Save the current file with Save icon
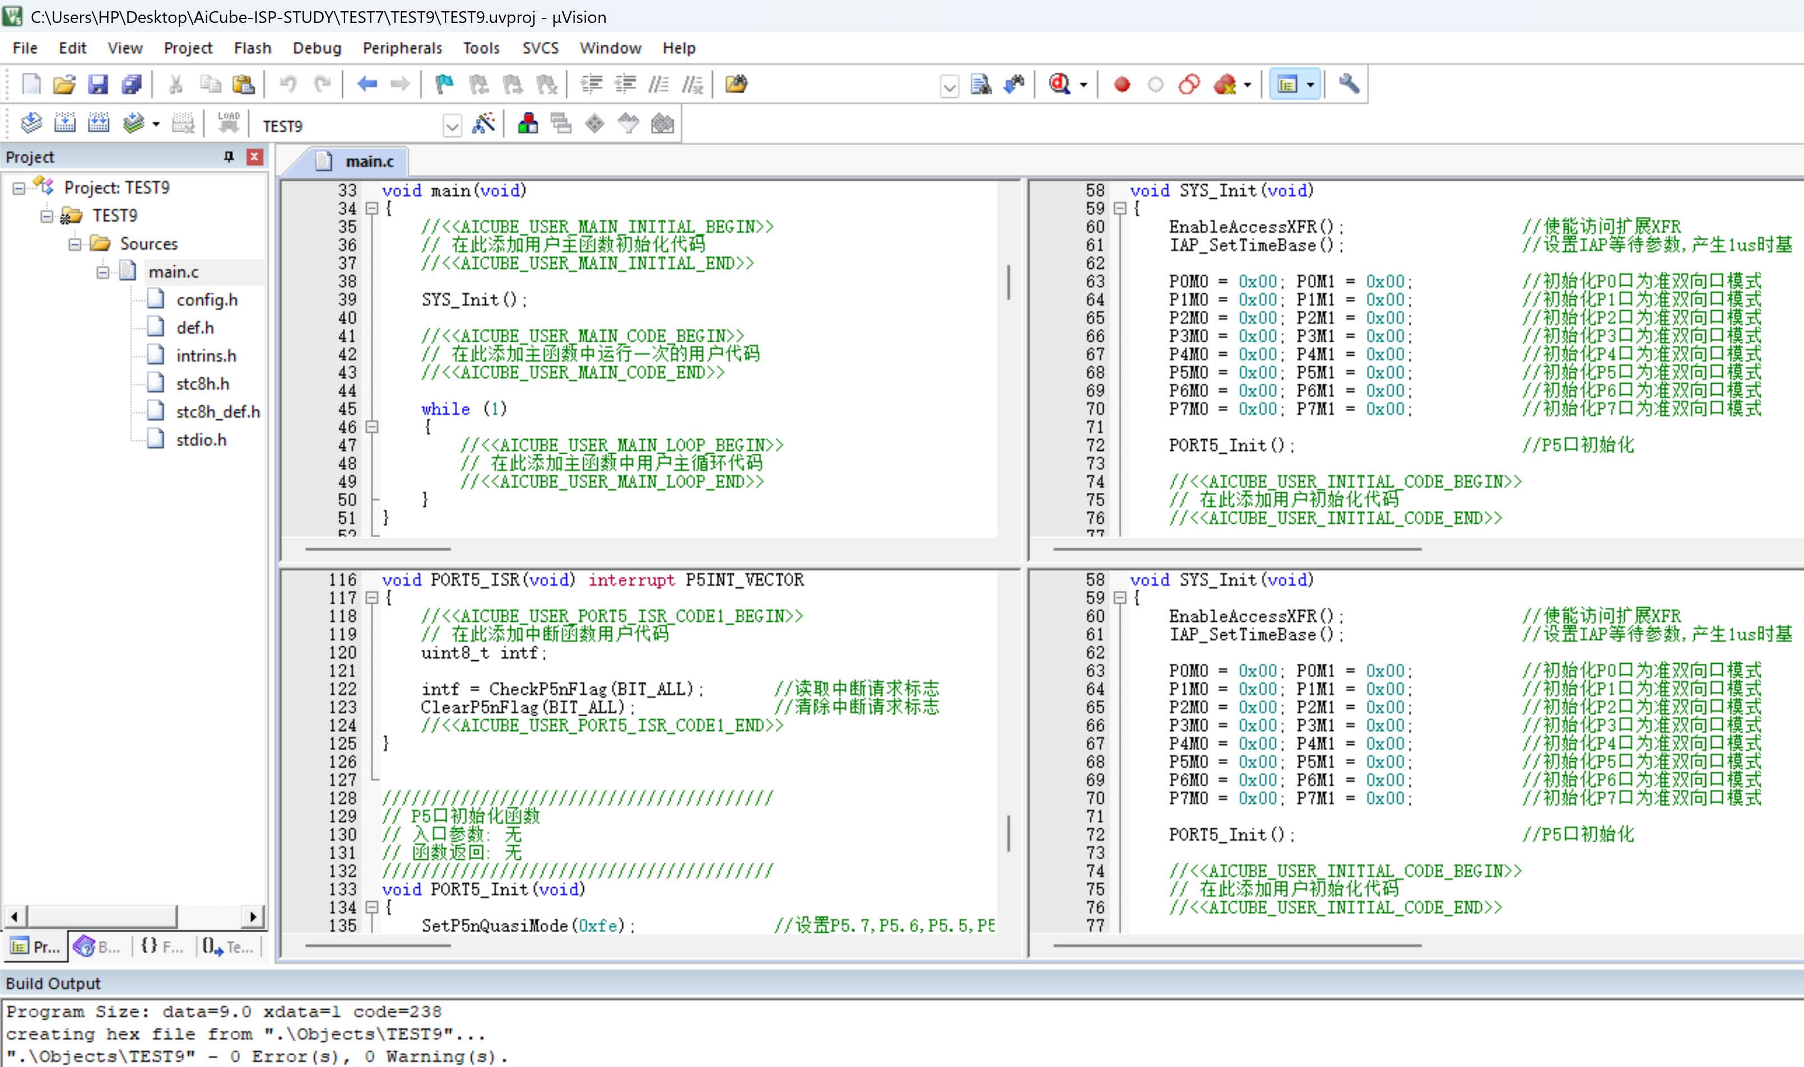Viewport: 1804px width, 1067px height. [98, 85]
